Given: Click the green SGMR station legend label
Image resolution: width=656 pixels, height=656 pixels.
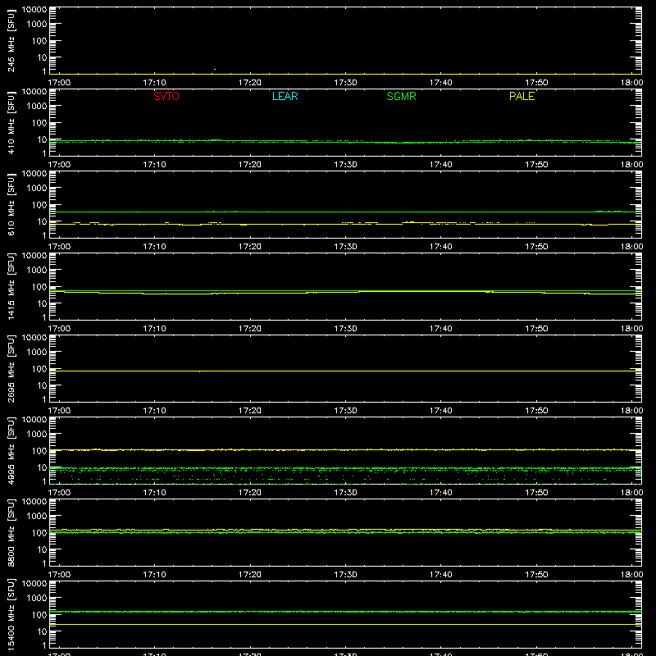Looking at the screenshot, I should click(401, 96).
